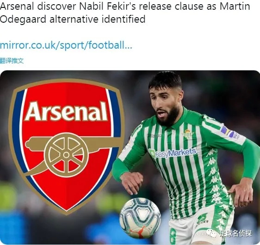Click the cannon wheel on crest
Viewport: 260px width, 245px height.
tap(67, 155)
